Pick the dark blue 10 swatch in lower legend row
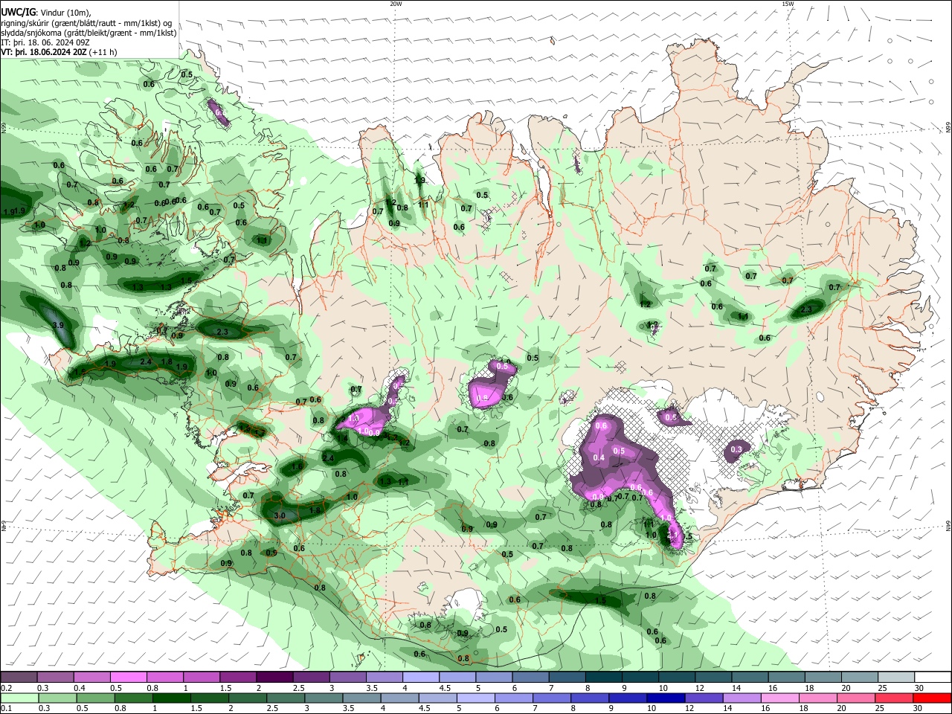Image resolution: width=952 pixels, height=714 pixels. pos(664,698)
